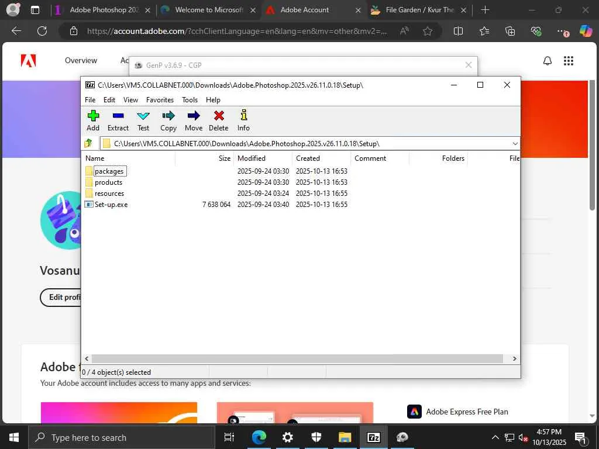Open Edge split screen icon
599x449 pixels.
458,31
